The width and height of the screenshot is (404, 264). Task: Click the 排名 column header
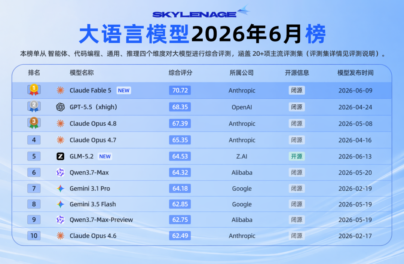[x=34, y=73]
